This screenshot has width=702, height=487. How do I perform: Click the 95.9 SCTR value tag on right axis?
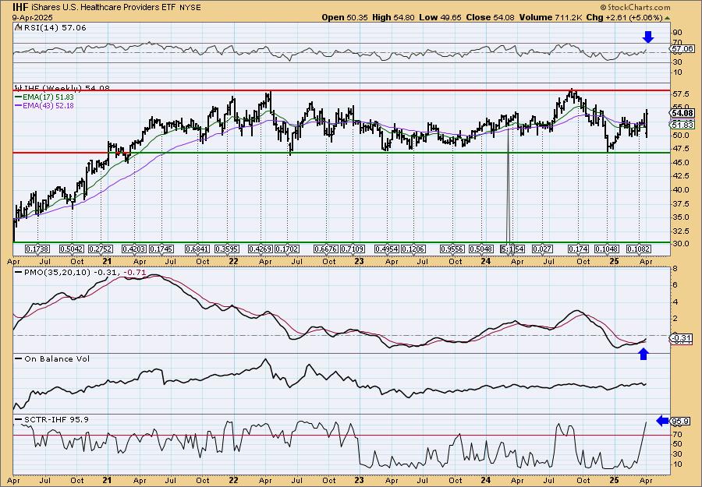coord(681,422)
